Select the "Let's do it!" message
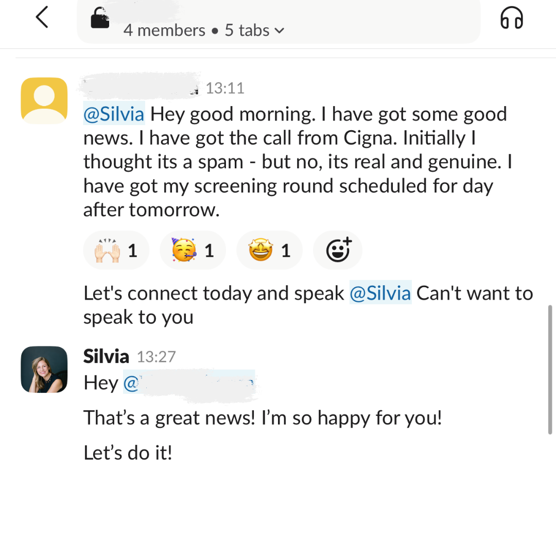Viewport: 556px width, 556px height. point(128,453)
